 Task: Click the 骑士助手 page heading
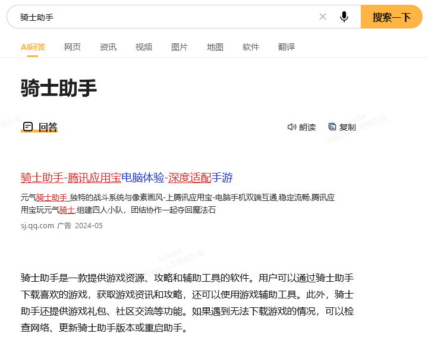(x=59, y=89)
